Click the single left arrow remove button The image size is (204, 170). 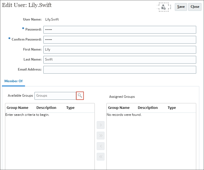tap(101, 146)
